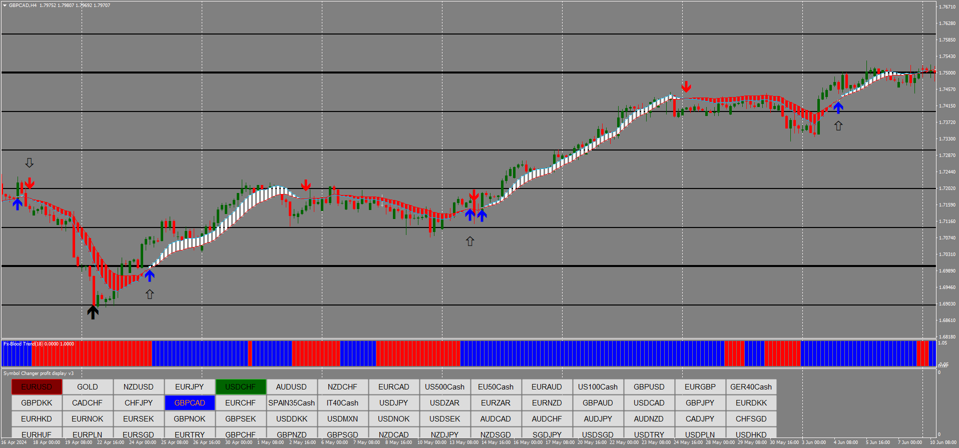Viewport: 959px width, 448px height.
Task: Open the AUDNZD symbol chart
Action: (x=649, y=419)
